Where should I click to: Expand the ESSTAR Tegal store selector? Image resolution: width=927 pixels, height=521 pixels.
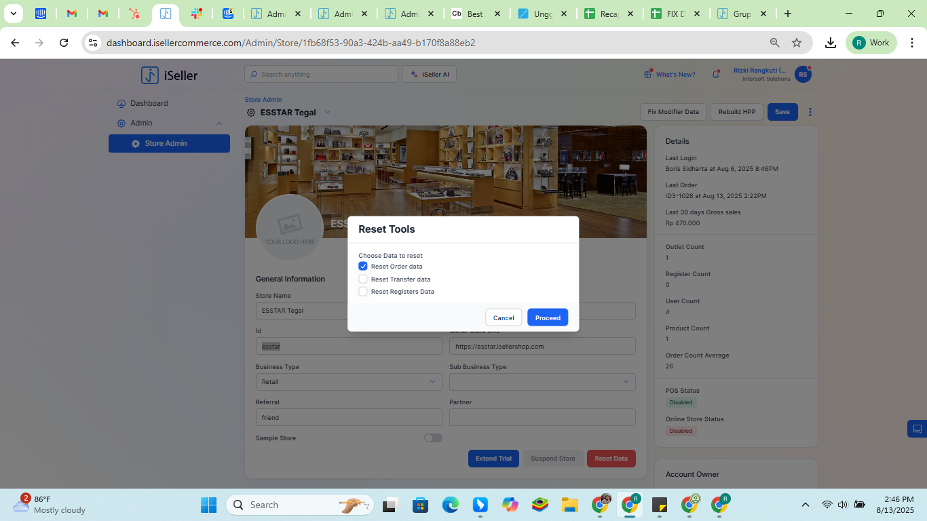[327, 113]
